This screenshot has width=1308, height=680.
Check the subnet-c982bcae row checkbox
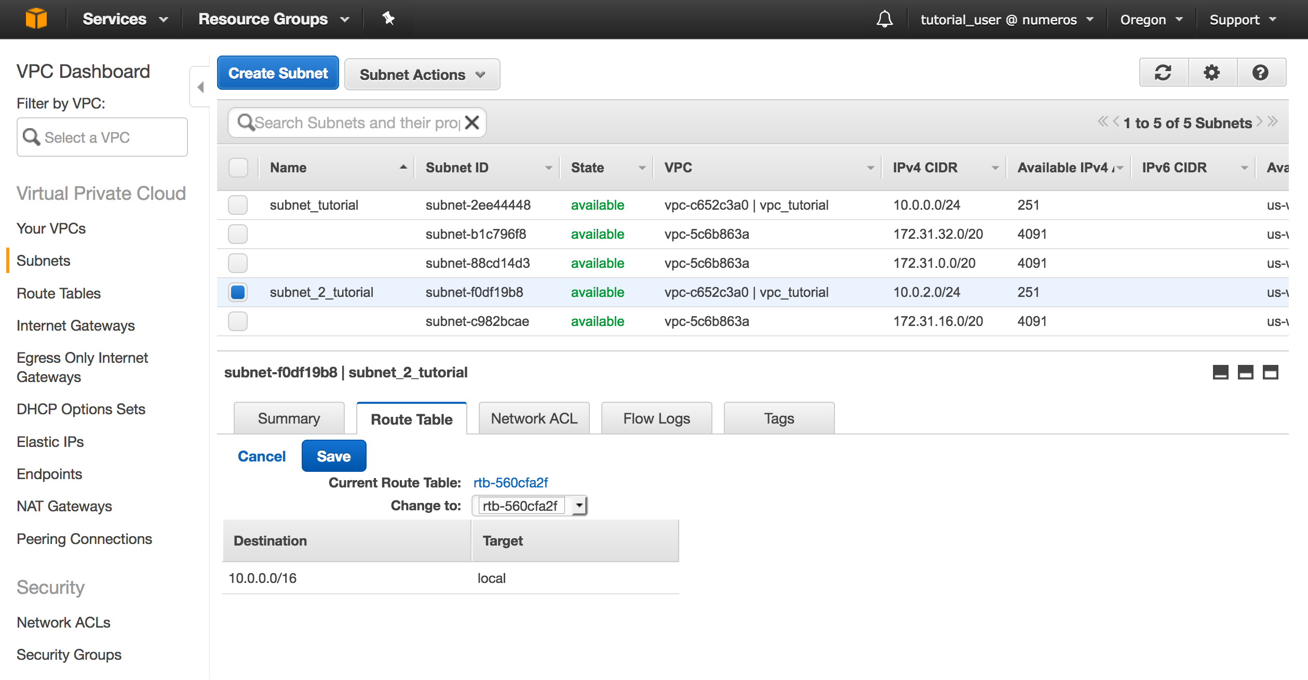click(x=238, y=321)
